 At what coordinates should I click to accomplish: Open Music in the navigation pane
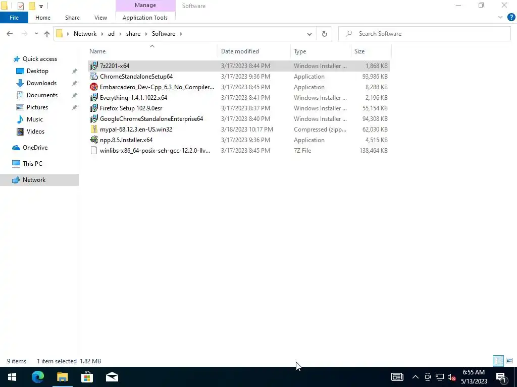34,119
